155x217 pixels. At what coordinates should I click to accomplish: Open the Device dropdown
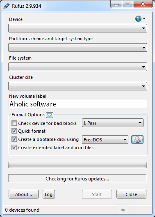tap(77, 28)
